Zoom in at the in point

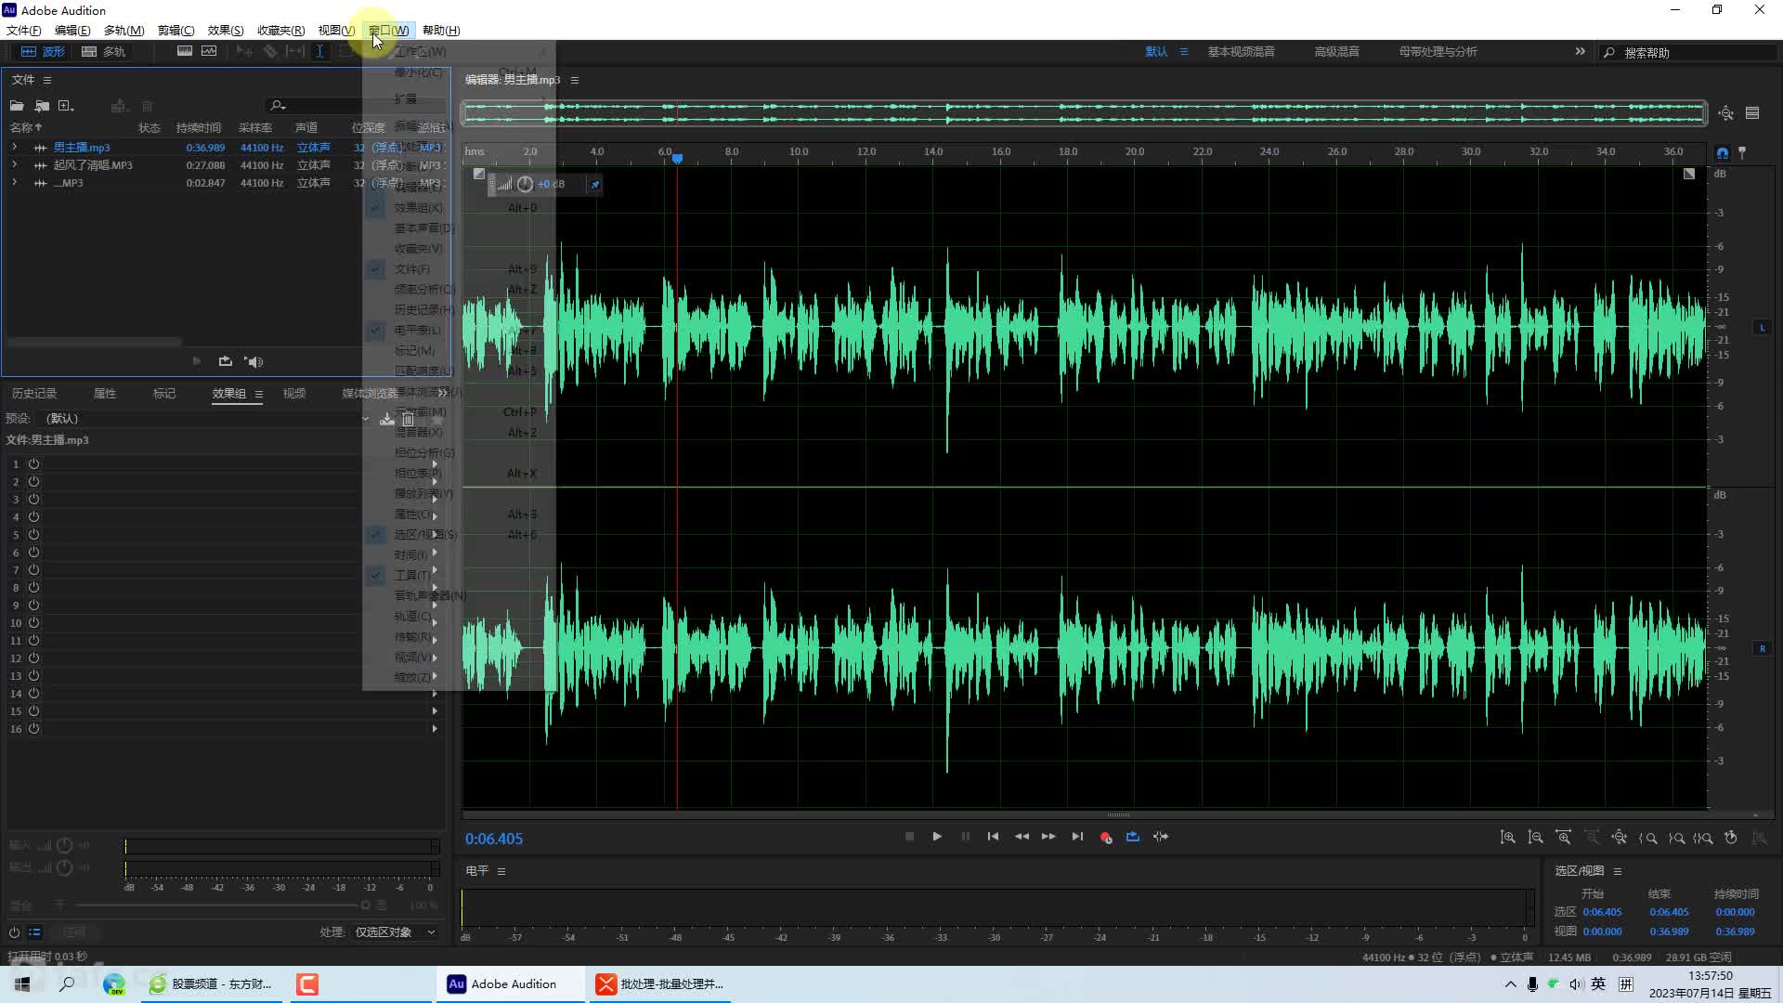click(1648, 838)
